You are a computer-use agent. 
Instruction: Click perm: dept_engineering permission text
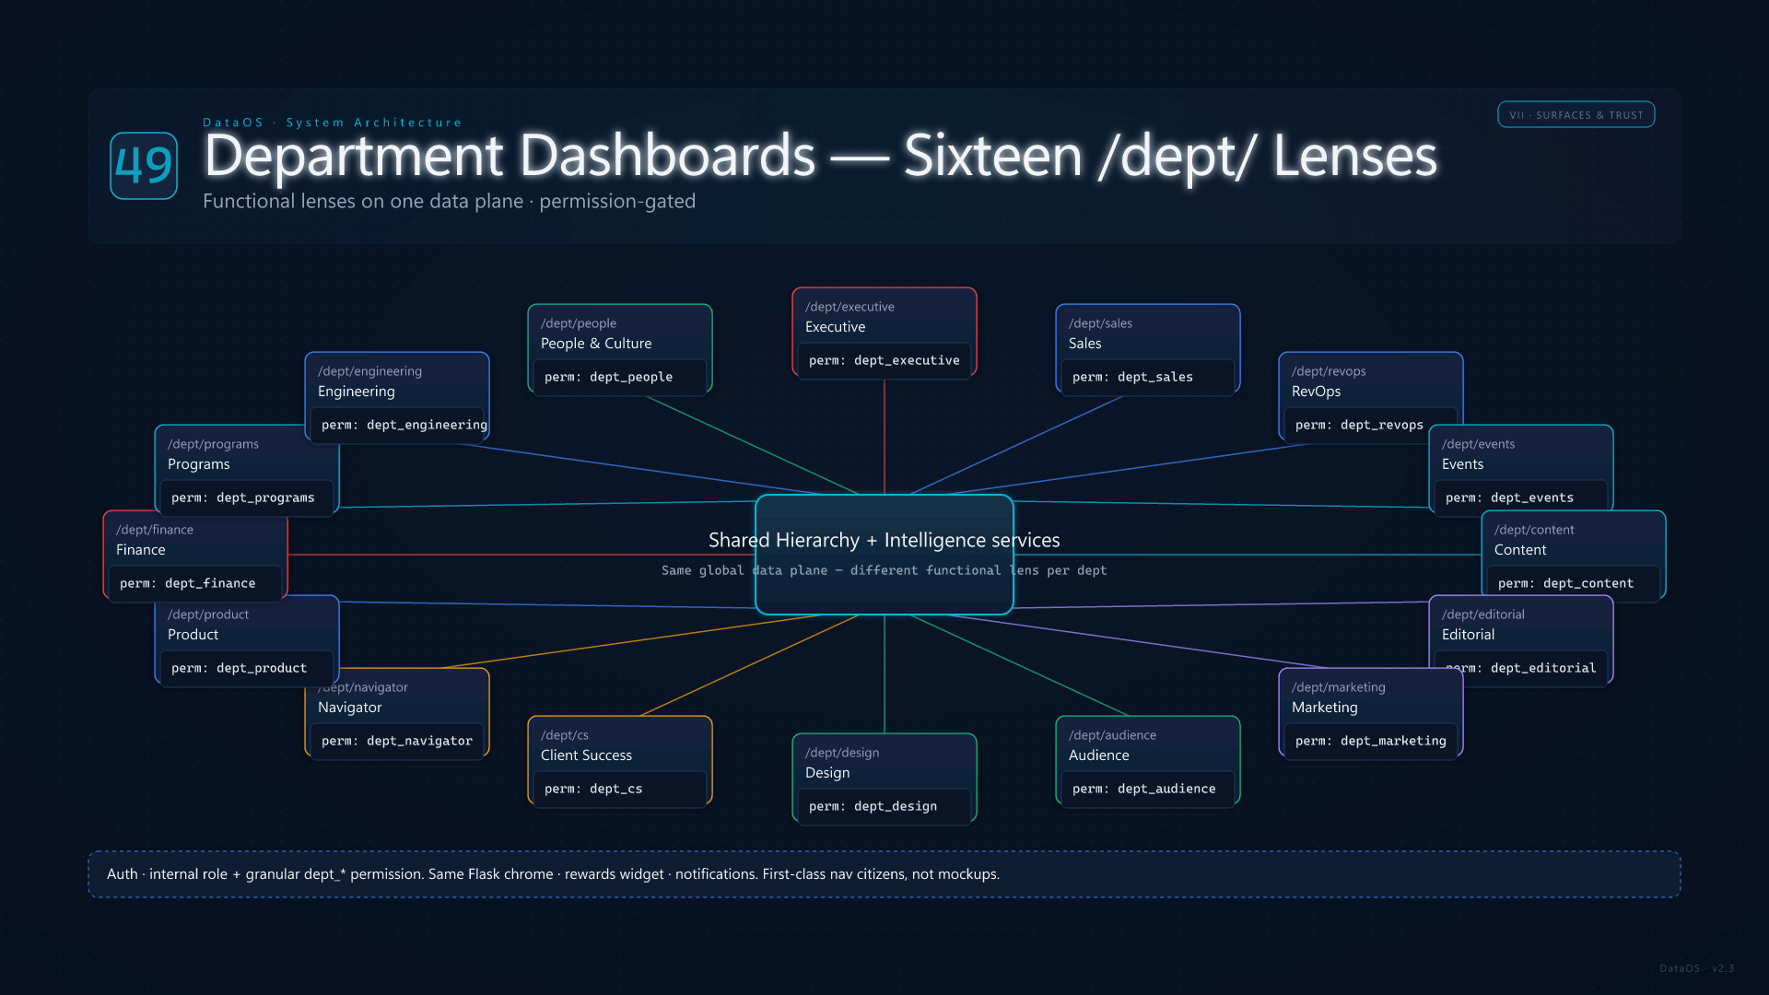pos(404,425)
